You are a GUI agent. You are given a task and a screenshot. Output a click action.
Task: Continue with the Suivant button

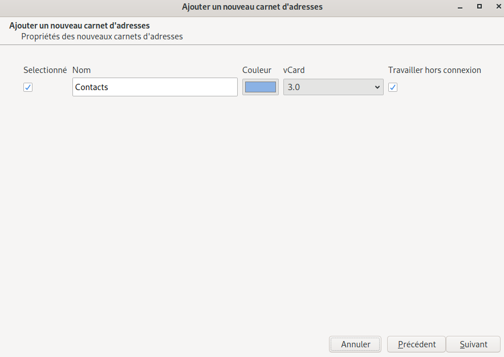pos(473,344)
